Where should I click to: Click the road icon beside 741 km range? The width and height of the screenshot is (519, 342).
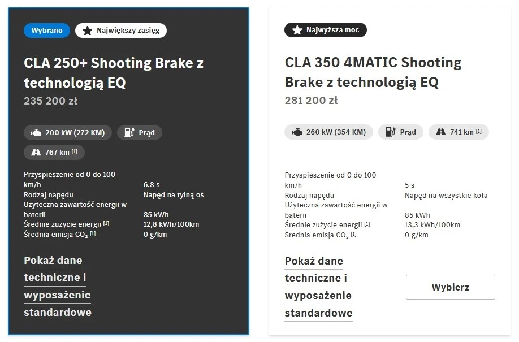[x=441, y=132]
